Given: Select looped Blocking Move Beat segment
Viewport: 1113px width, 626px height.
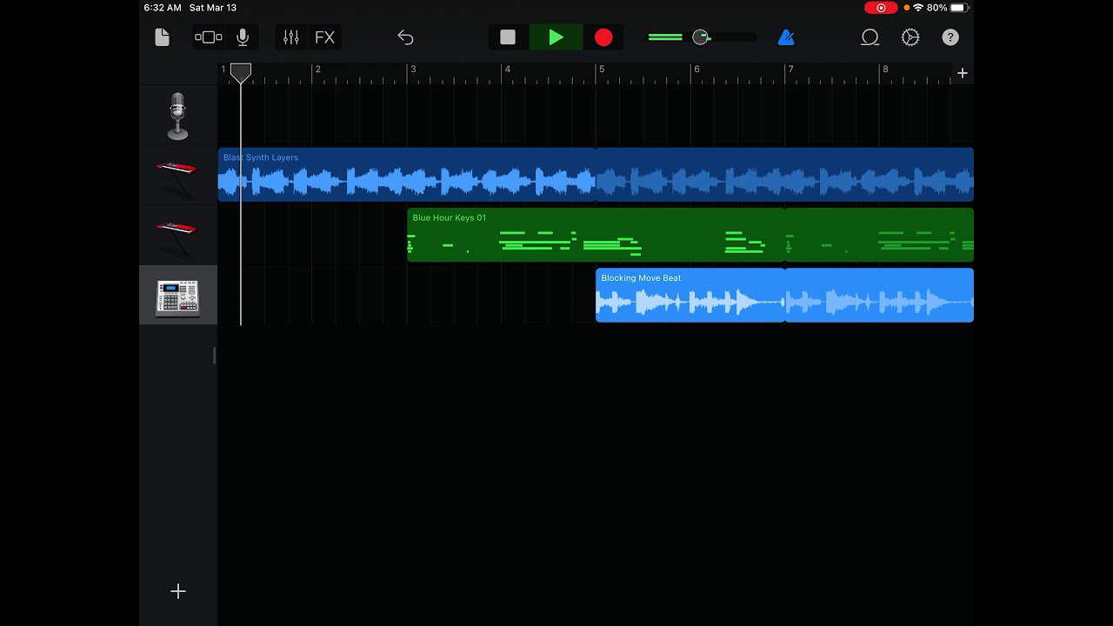Looking at the screenshot, I should point(879,295).
